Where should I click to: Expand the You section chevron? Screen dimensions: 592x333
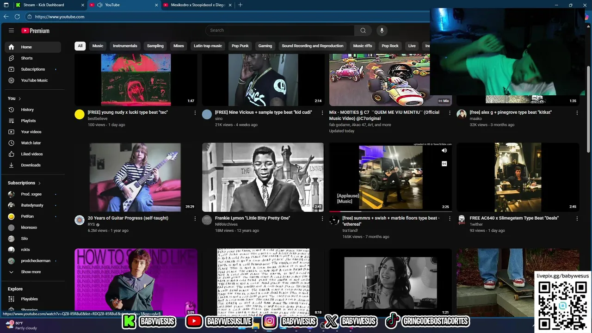click(19, 99)
